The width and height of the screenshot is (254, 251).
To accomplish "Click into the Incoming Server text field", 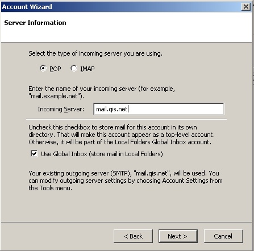I will [x=159, y=109].
